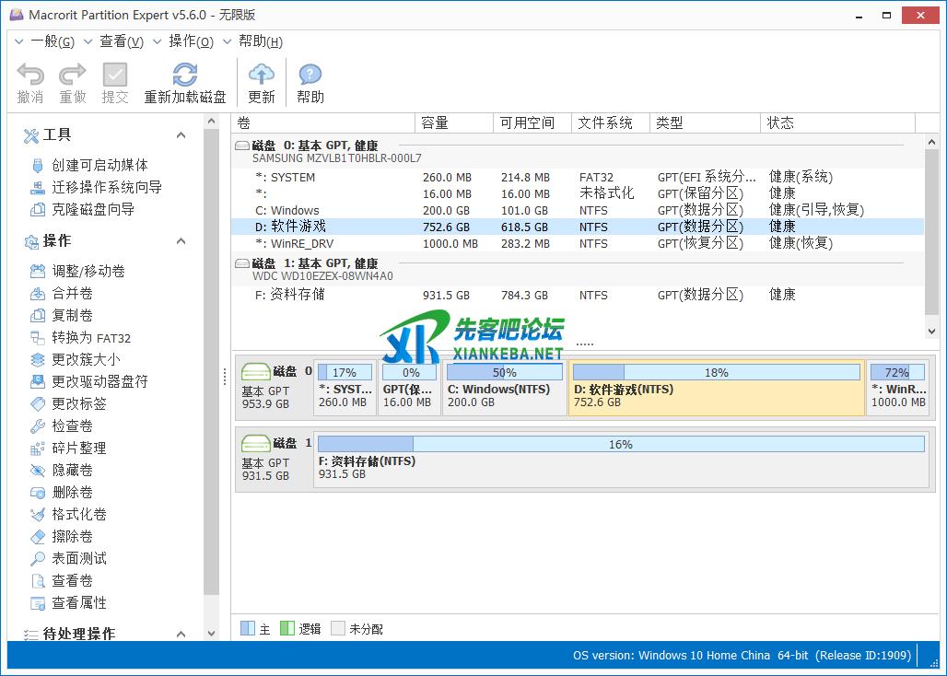Image resolution: width=947 pixels, height=676 pixels.
Task: Collapse the 待处理操作 section
Action: (x=181, y=634)
